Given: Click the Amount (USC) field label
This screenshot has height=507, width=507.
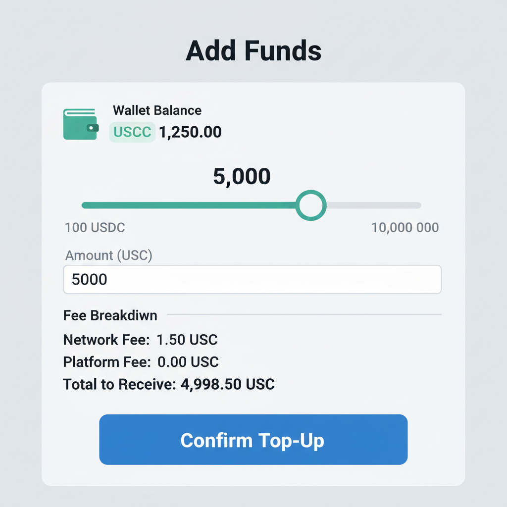Looking at the screenshot, I should (108, 255).
